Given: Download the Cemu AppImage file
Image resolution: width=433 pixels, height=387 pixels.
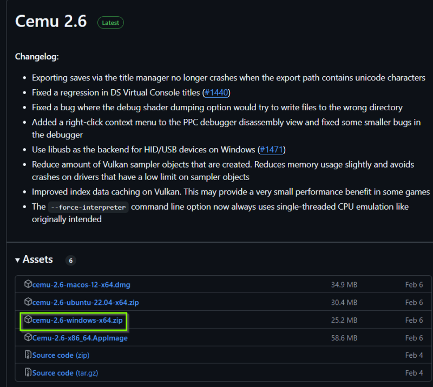Looking at the screenshot, I should click(x=80, y=338).
